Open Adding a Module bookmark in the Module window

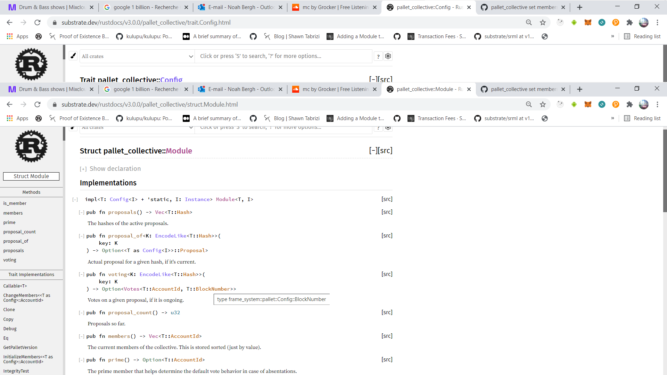pyautogui.click(x=355, y=118)
